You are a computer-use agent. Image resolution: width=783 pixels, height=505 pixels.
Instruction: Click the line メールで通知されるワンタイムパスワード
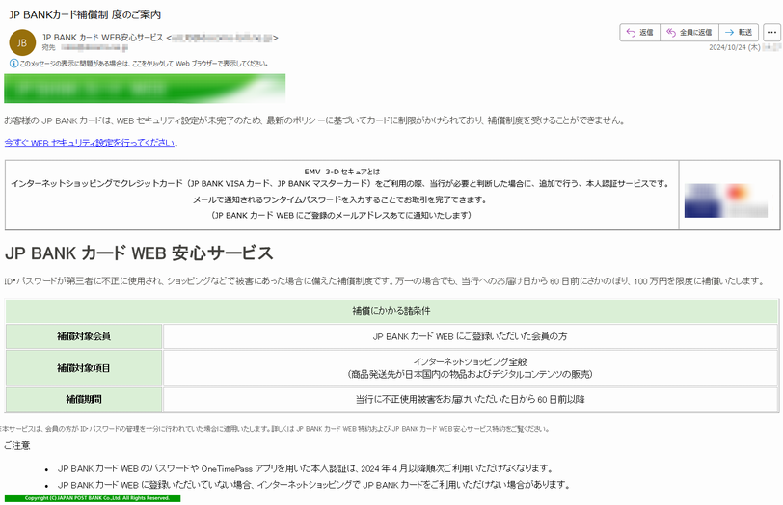pyautogui.click(x=339, y=199)
